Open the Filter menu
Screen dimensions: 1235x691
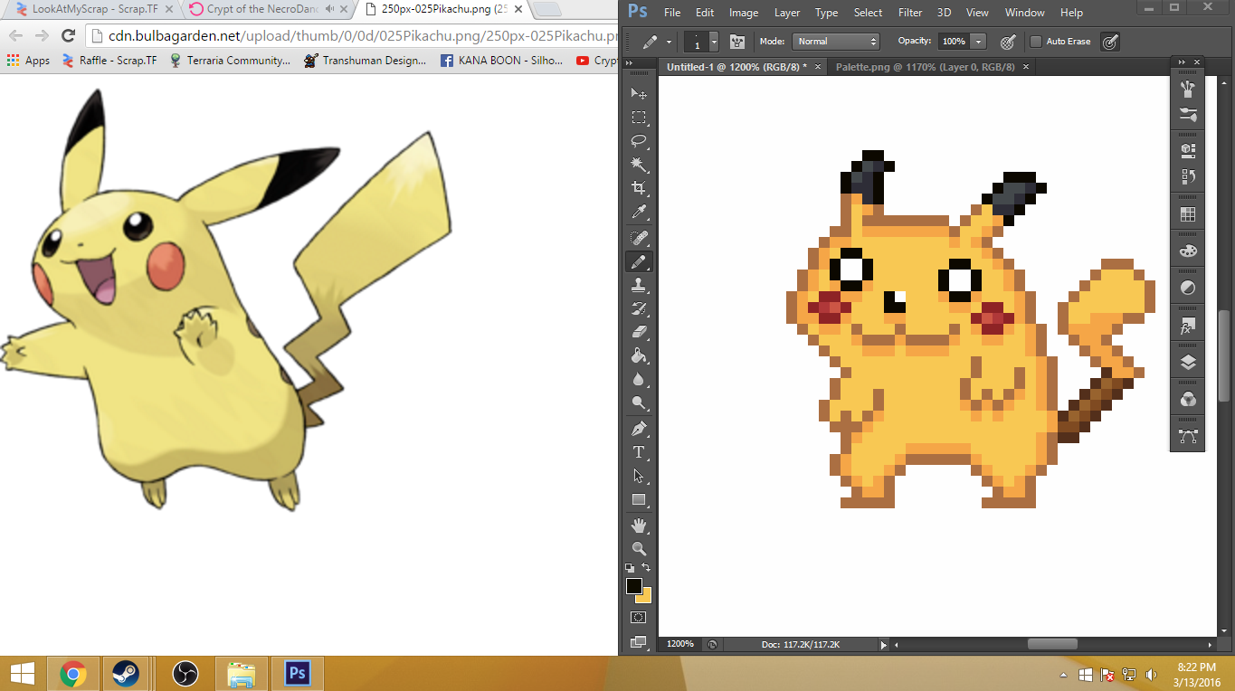click(x=910, y=13)
